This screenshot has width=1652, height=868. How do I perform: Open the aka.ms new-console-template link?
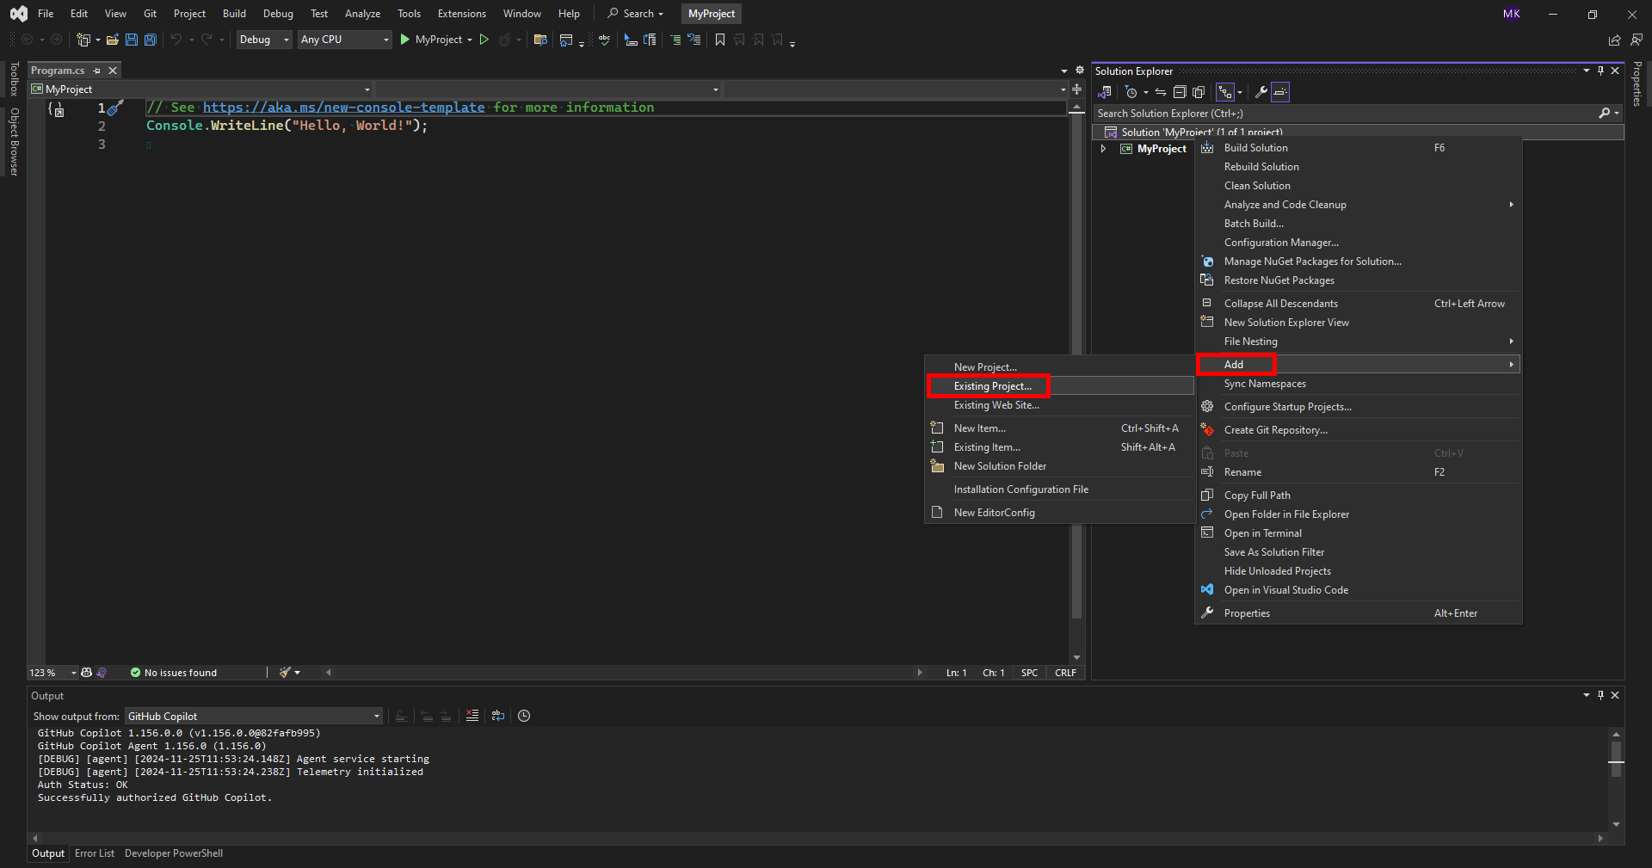(x=343, y=108)
